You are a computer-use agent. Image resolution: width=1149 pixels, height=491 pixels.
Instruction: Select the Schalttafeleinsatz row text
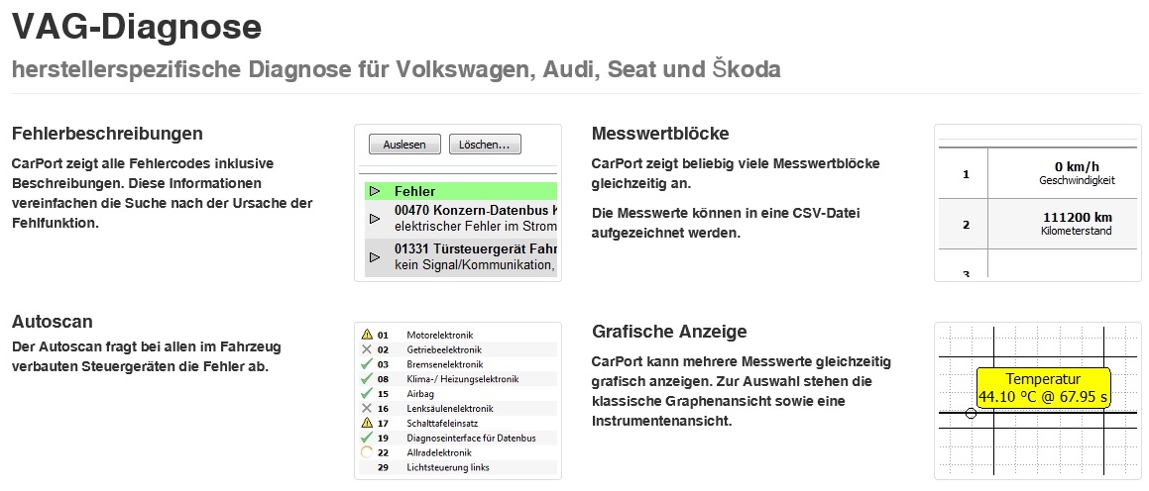pos(442,423)
